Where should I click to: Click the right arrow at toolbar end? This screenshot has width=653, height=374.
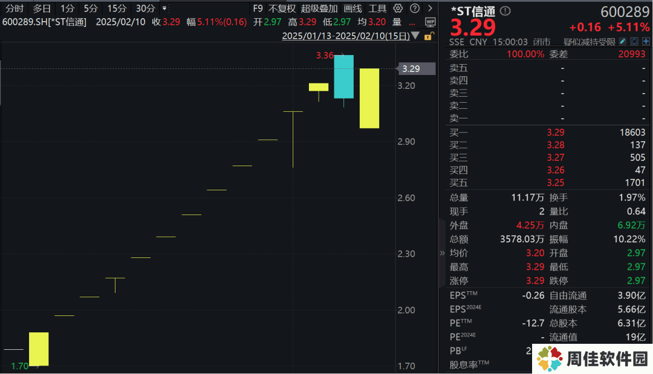[430, 8]
